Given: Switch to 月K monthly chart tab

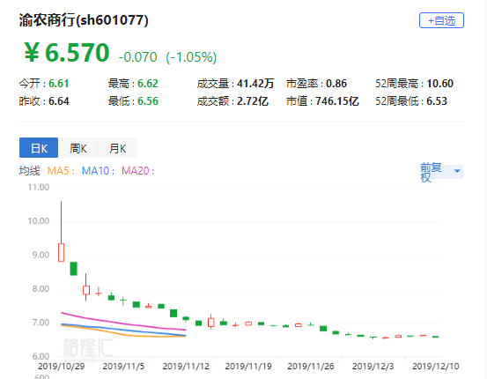Looking at the screenshot, I should [117, 148].
